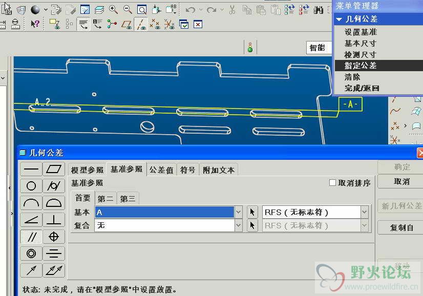Toggle coordinate system display
The width and height of the screenshot is (423, 296).
pos(170,24)
